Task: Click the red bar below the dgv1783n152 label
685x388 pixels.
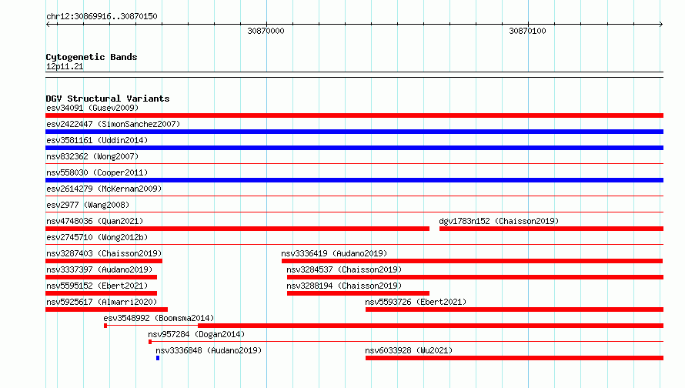Action: (551, 229)
